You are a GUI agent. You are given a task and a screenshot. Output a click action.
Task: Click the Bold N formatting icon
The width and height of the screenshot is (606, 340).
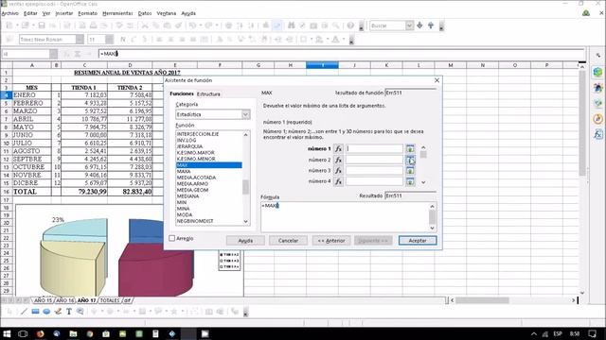pos(123,40)
